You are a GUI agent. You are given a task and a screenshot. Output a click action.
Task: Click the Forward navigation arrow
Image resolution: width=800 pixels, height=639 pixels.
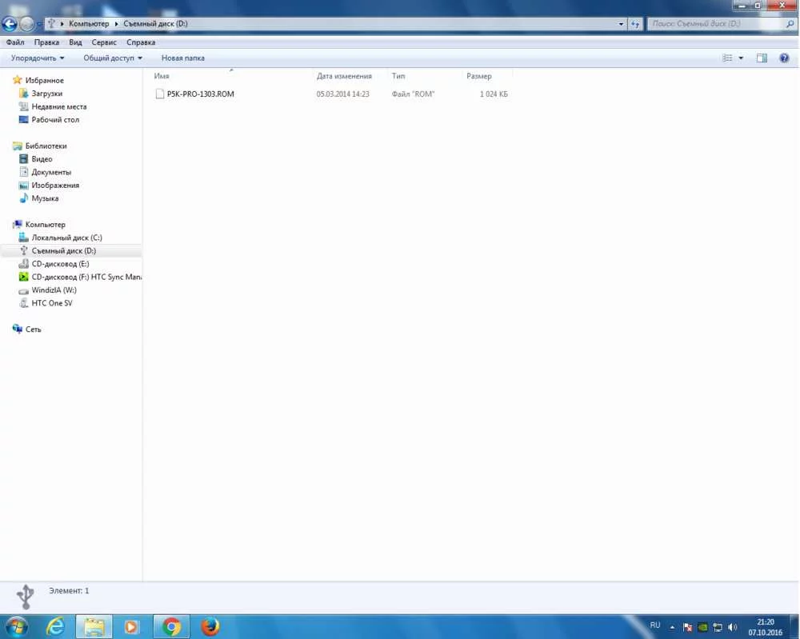[x=27, y=23]
